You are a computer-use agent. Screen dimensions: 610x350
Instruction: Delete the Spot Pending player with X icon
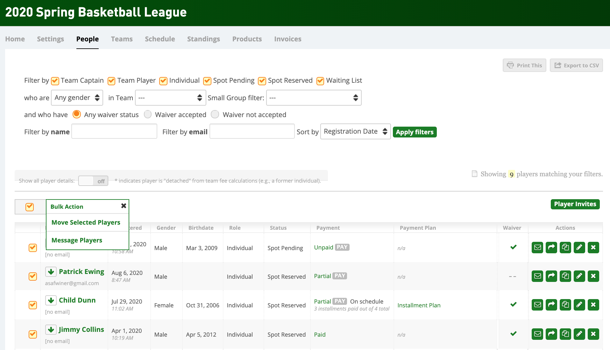(593, 248)
